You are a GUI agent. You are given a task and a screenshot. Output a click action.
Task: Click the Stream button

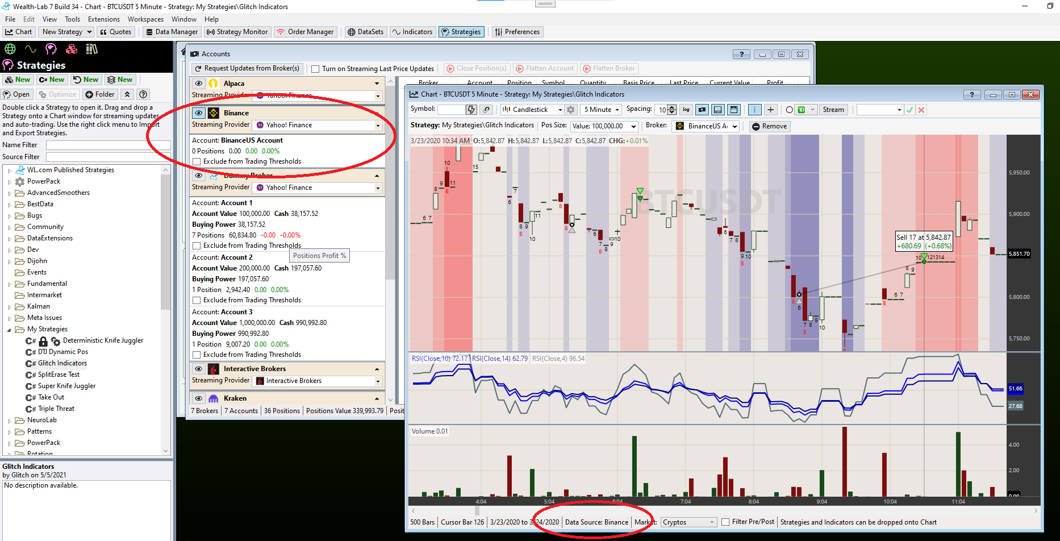point(833,110)
